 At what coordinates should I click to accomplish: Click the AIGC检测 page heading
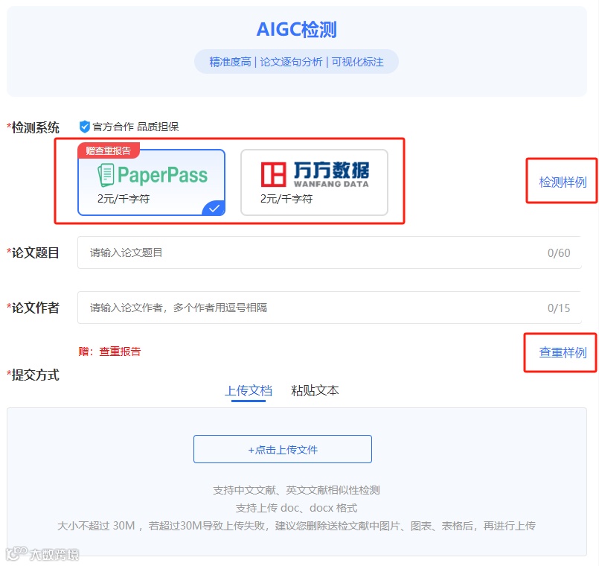coord(296,30)
